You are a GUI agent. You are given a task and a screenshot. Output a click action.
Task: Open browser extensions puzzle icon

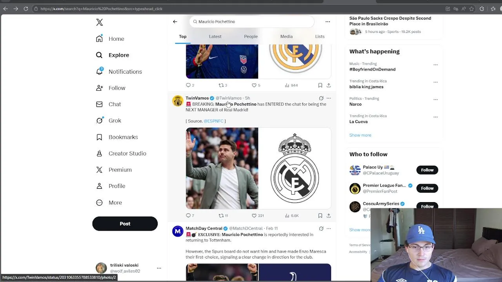coord(482,9)
